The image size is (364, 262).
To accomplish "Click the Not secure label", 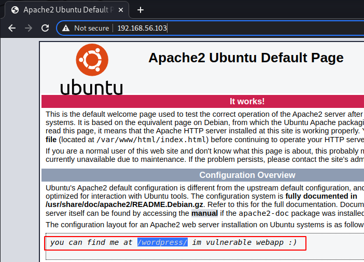I will [91, 28].
